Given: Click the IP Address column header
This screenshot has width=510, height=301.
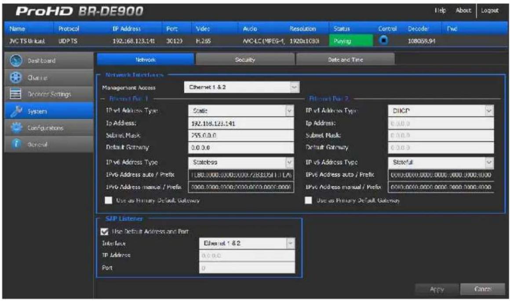Looking at the screenshot, I should [127, 29].
